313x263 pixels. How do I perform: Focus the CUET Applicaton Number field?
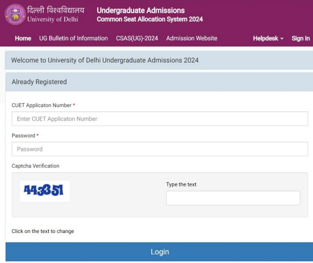click(x=160, y=119)
